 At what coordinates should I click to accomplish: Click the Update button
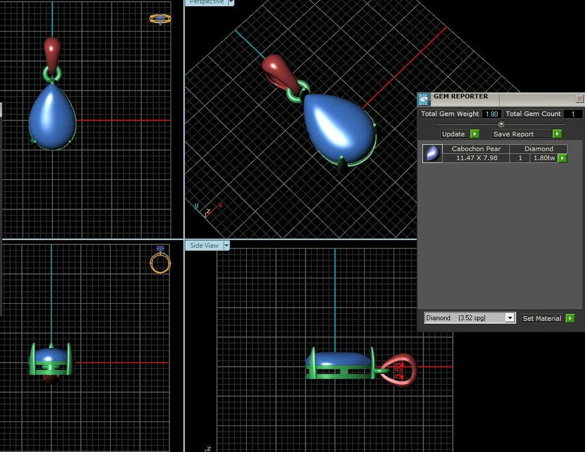[x=453, y=134]
